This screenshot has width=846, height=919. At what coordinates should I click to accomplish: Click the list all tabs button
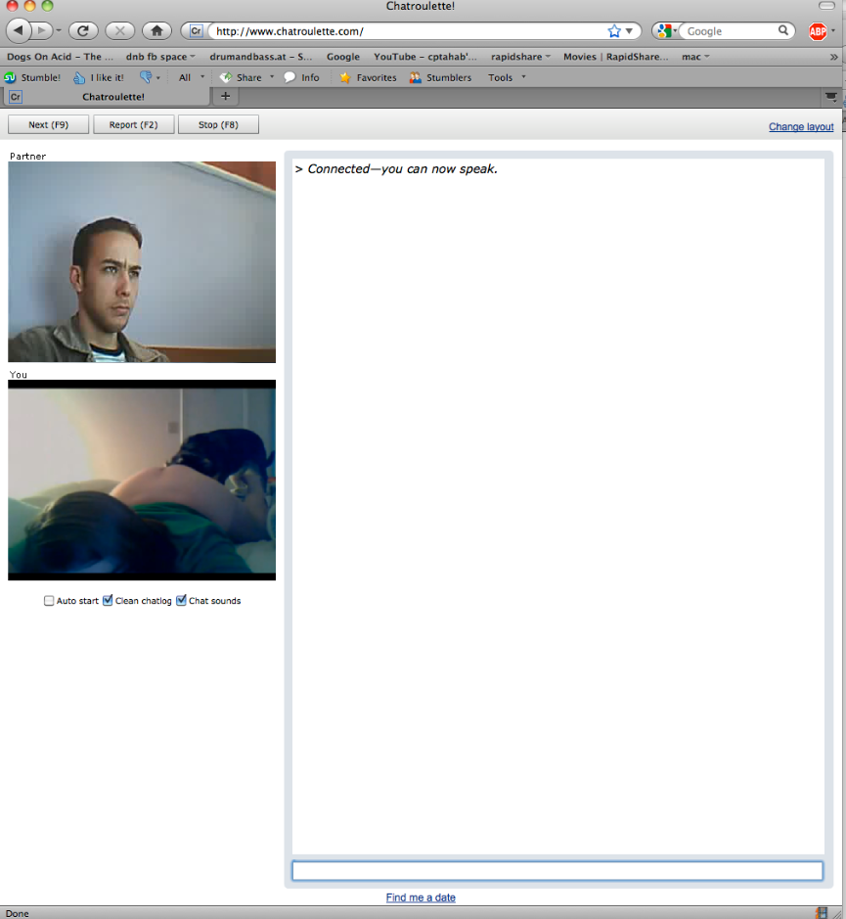[x=830, y=97]
